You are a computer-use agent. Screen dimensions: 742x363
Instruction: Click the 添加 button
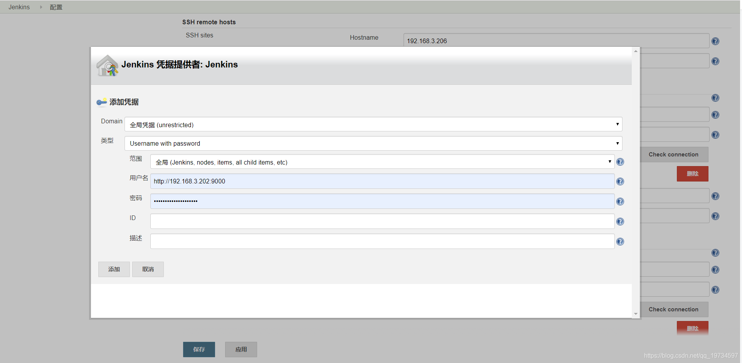114,269
